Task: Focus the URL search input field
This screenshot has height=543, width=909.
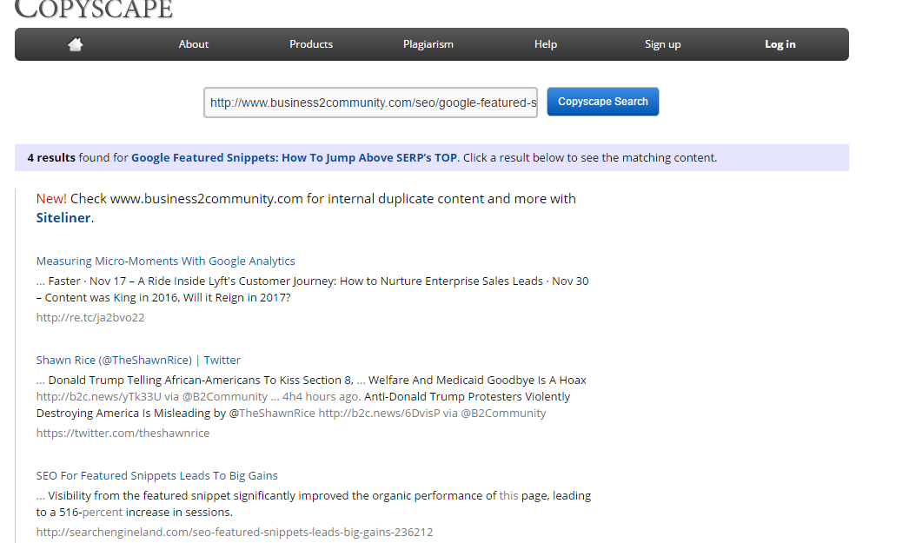Action: pos(370,103)
